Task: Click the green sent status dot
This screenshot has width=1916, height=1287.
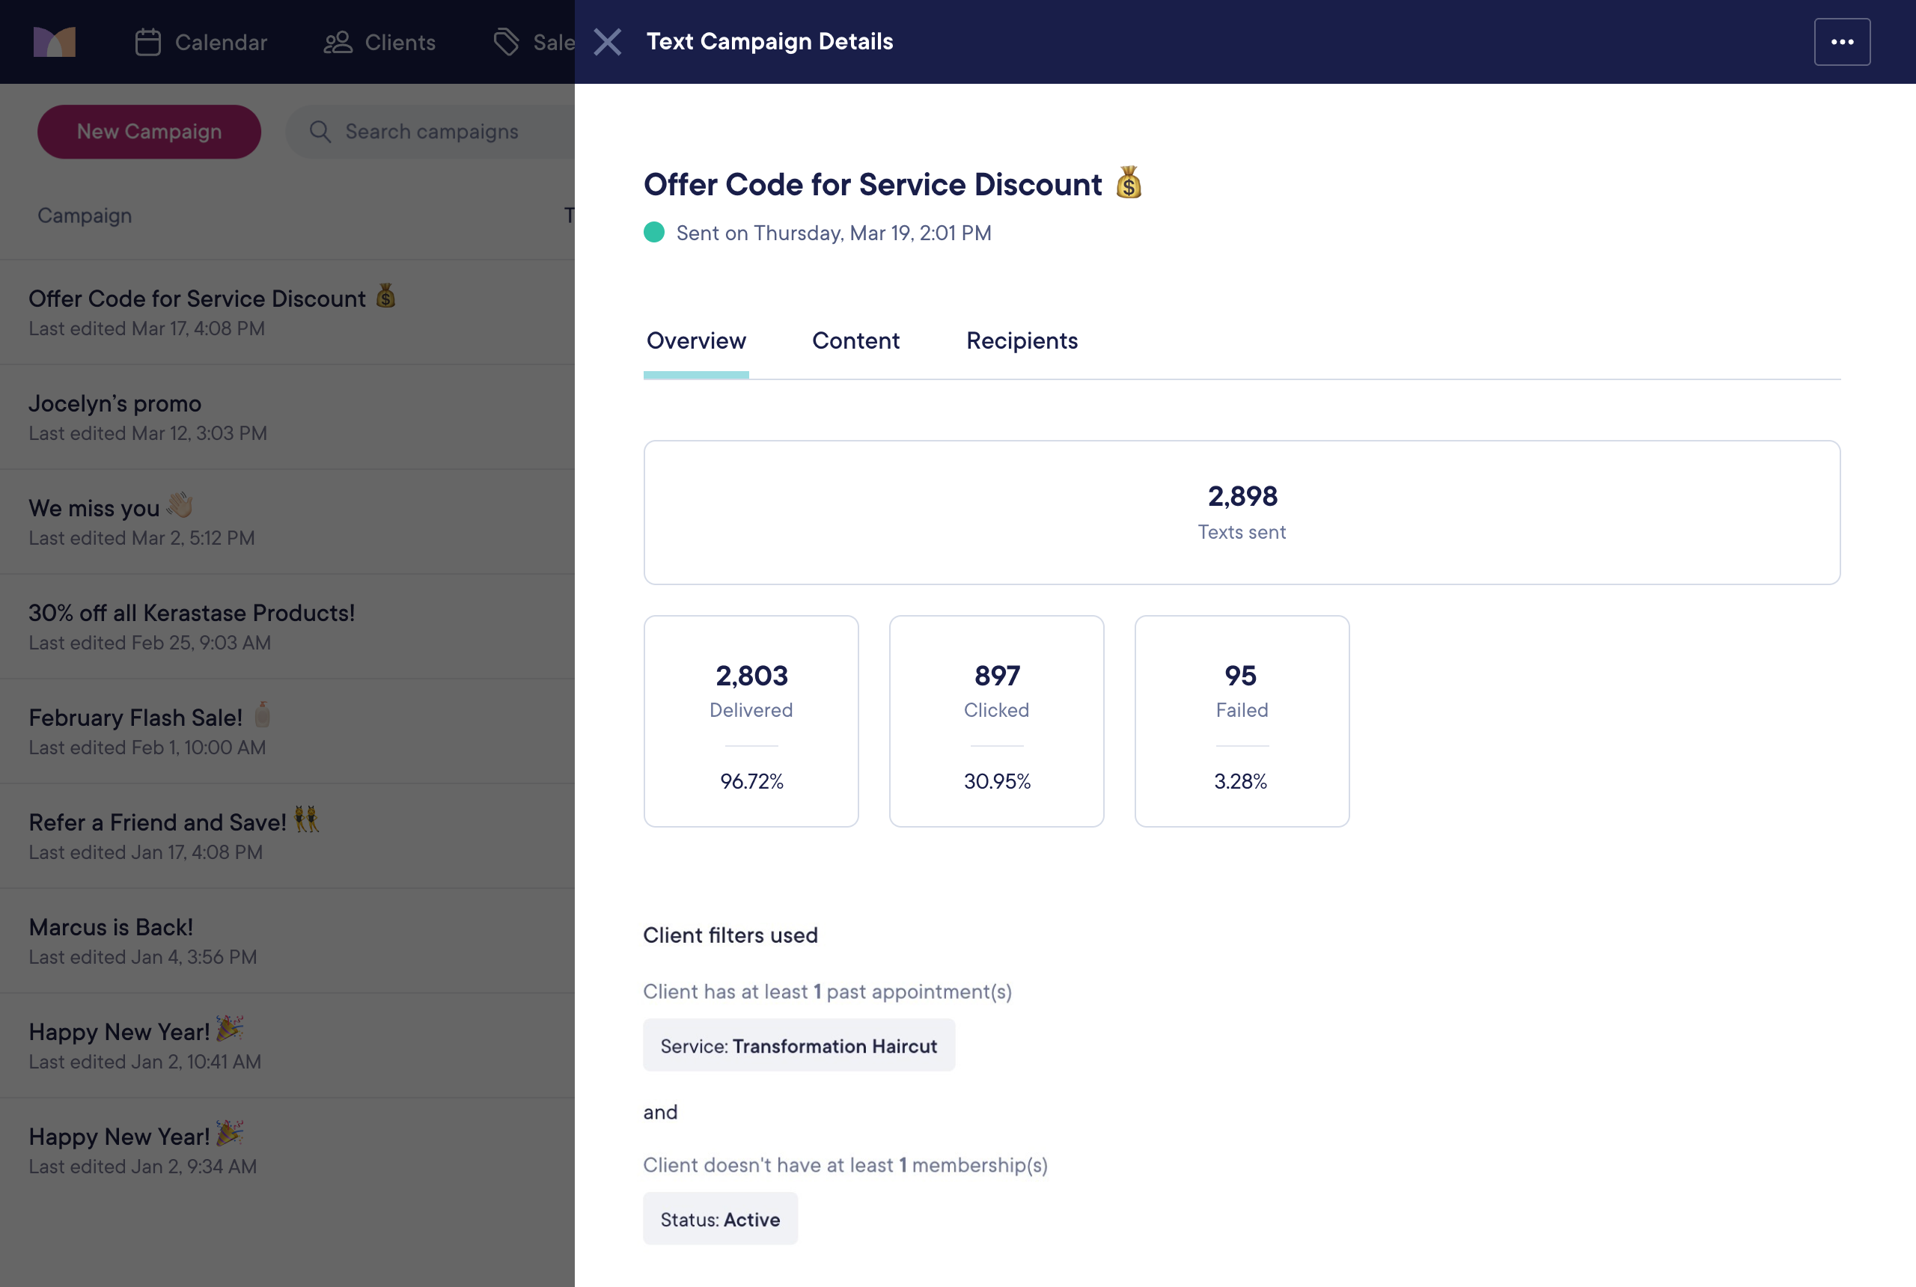Action: click(653, 233)
